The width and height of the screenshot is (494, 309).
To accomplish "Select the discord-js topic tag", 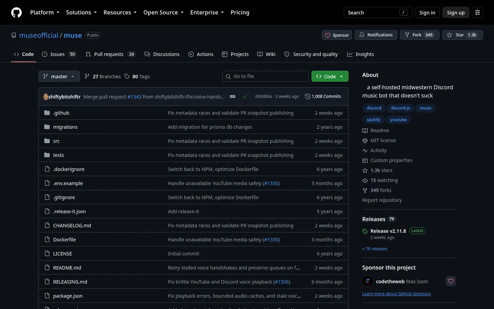I will click(x=400, y=108).
